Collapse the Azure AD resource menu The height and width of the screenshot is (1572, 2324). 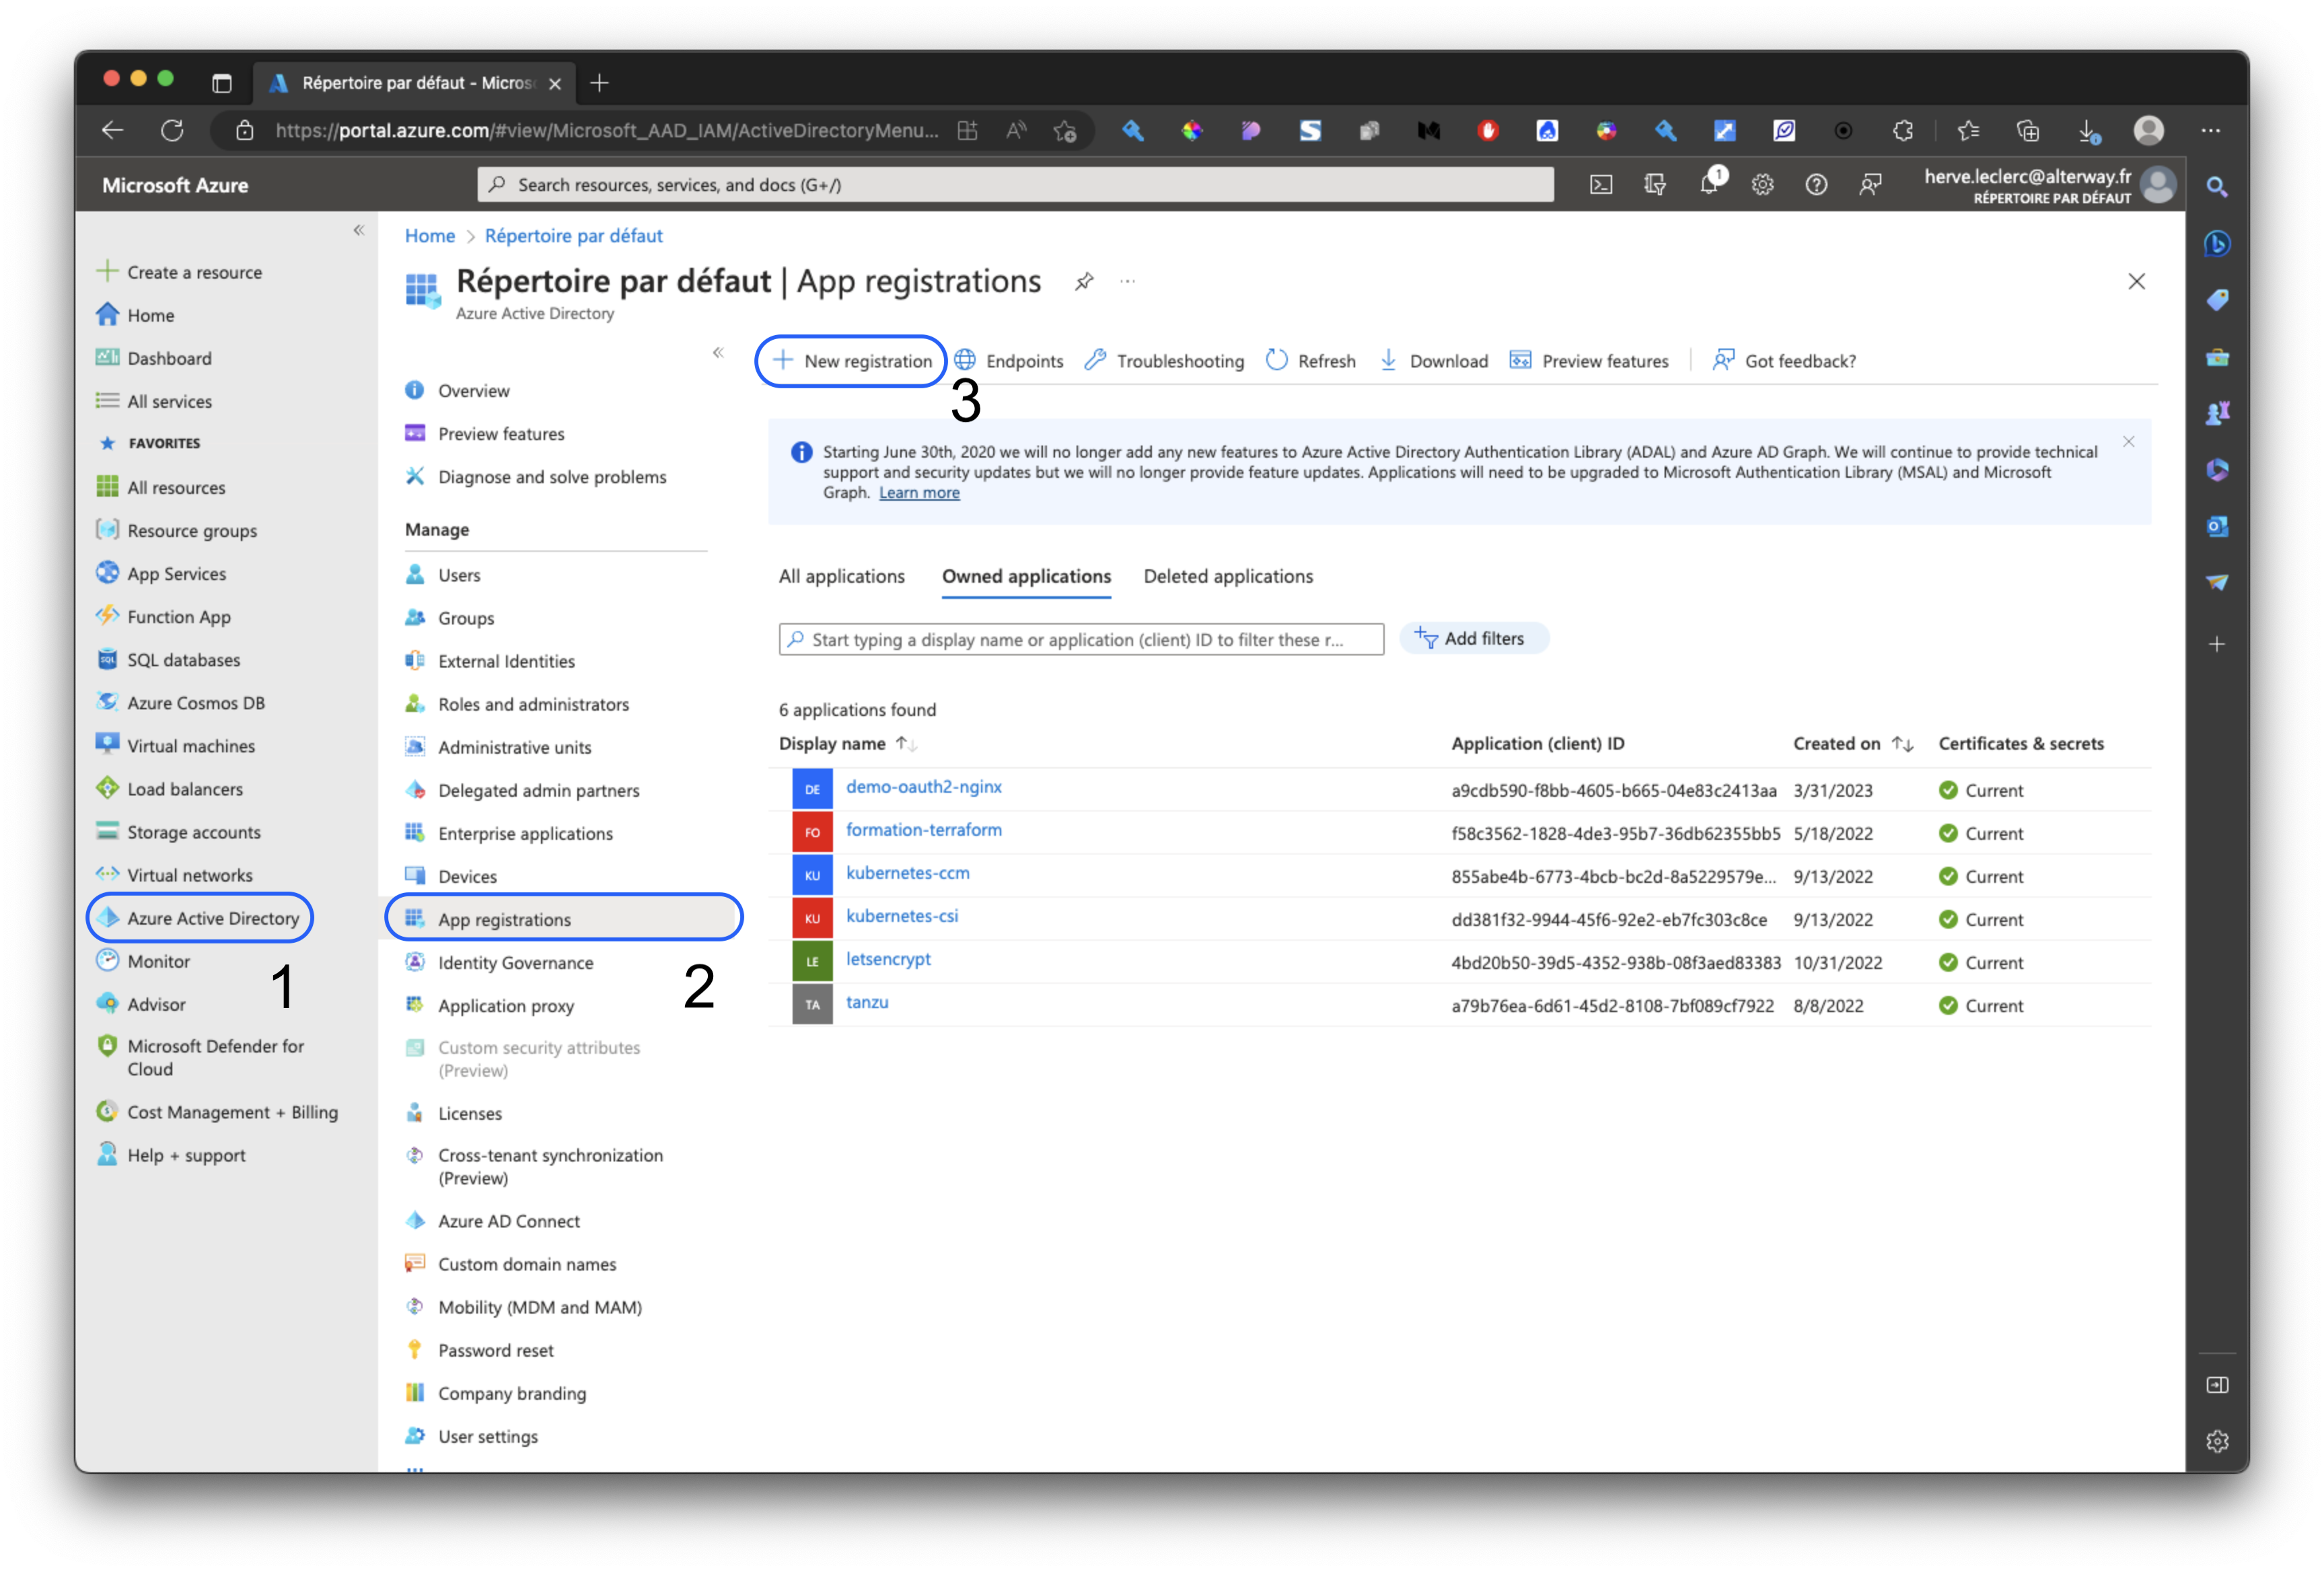point(718,353)
